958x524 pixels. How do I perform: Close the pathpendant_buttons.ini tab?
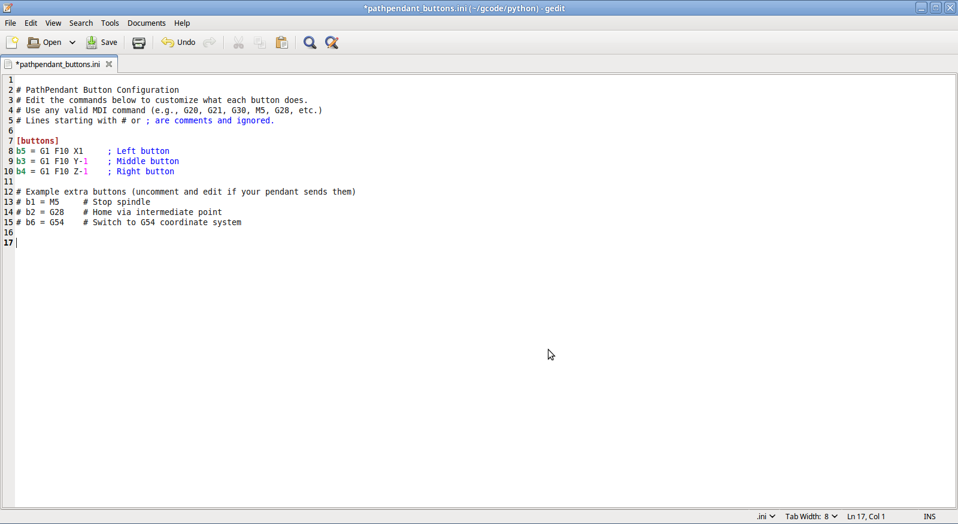(109, 64)
